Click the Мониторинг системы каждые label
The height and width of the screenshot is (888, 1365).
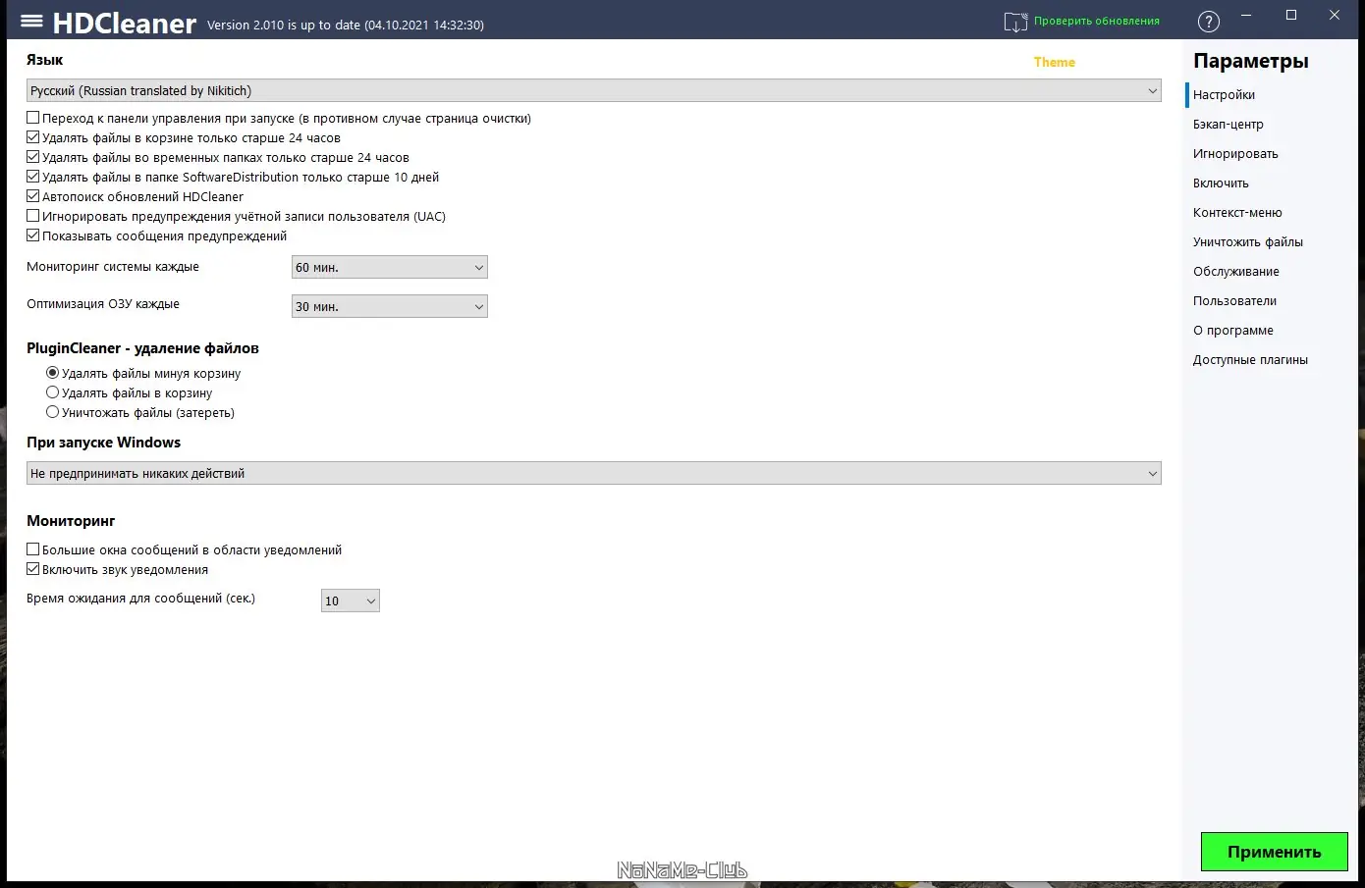pos(113,267)
